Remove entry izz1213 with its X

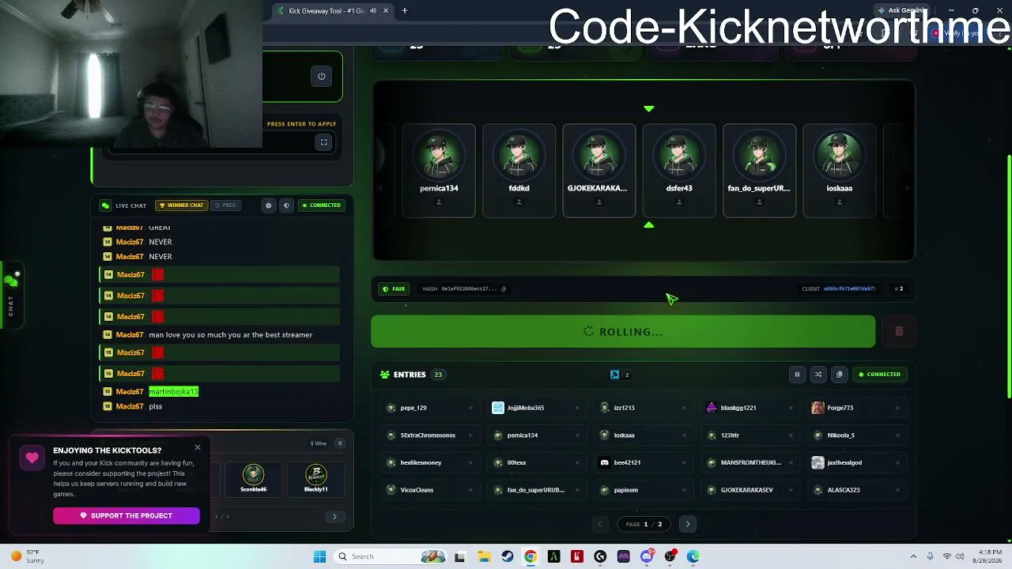coord(684,408)
